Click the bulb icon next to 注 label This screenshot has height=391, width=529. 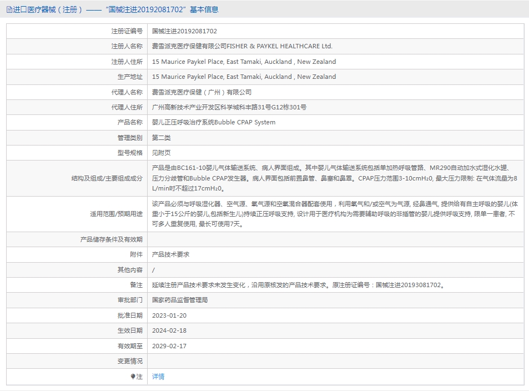pos(133,377)
